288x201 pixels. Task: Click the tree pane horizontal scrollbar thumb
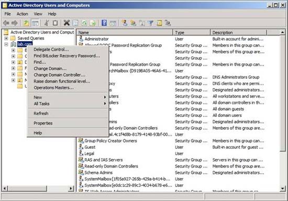point(27,188)
